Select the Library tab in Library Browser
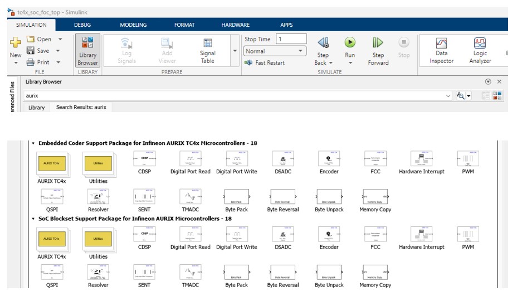The height and width of the screenshot is (296, 517). coord(36,108)
